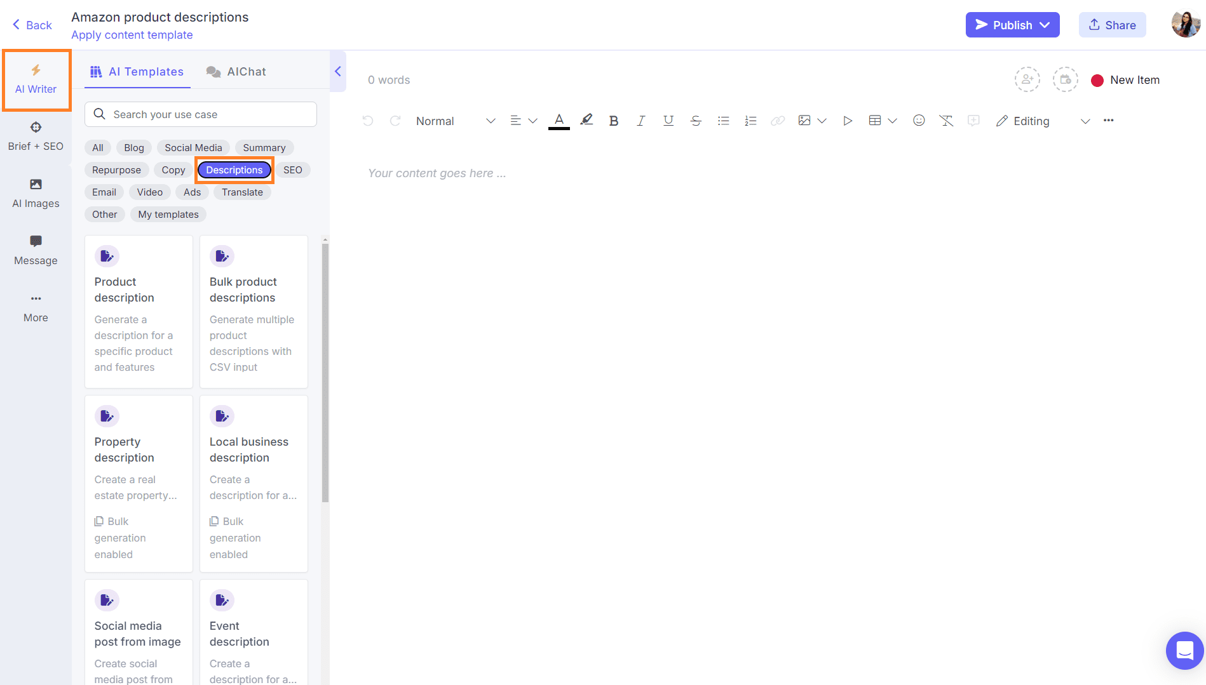
Task: Toggle underline formatting
Action: (x=668, y=121)
